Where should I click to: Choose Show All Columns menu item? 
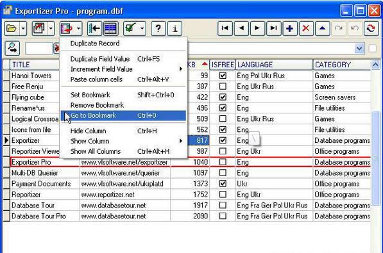[x=123, y=152]
